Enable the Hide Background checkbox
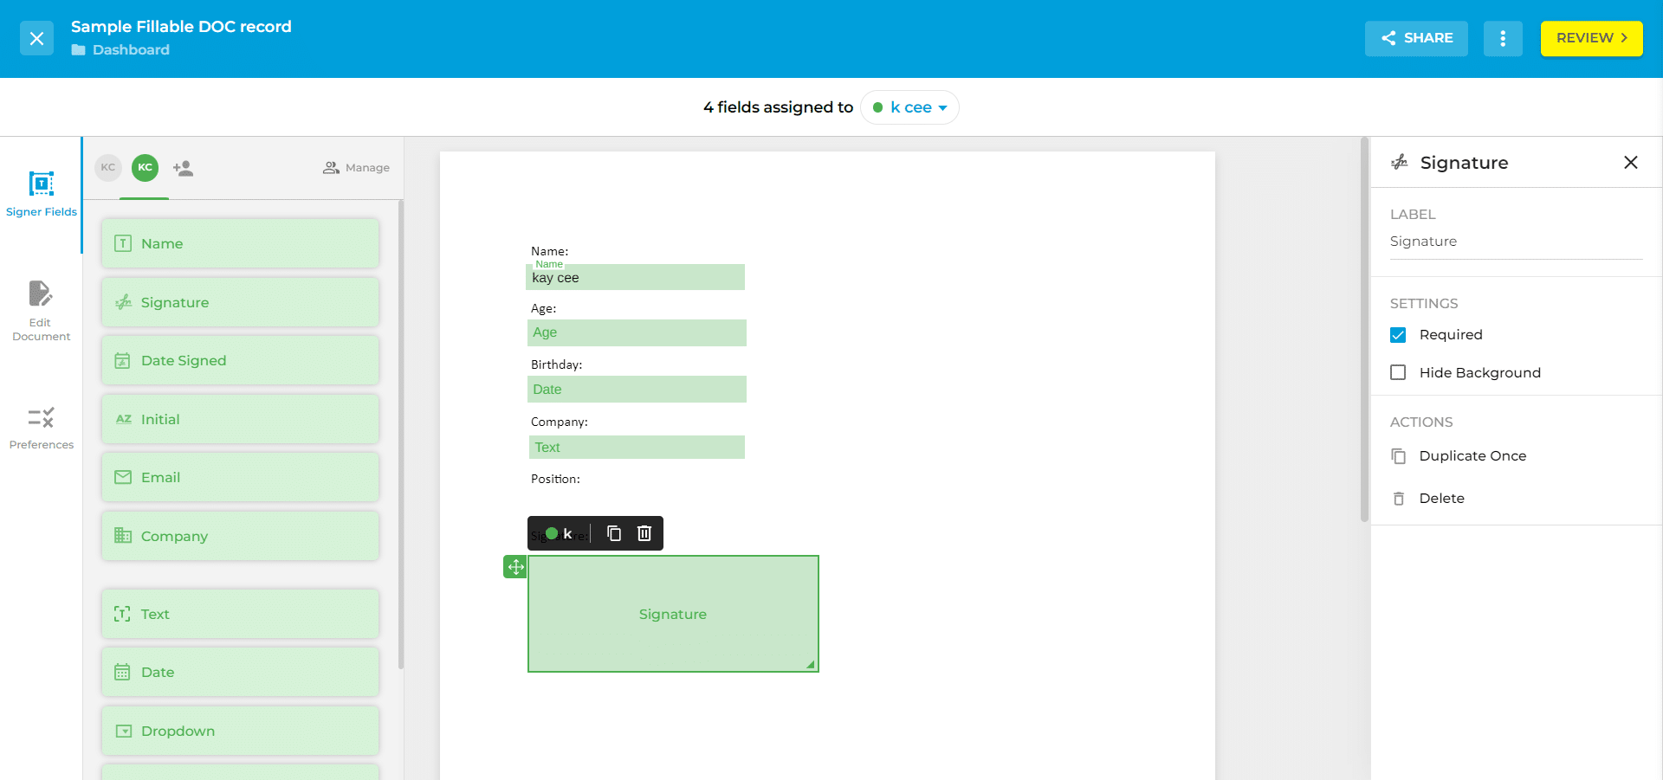This screenshot has width=1663, height=780. point(1398,372)
